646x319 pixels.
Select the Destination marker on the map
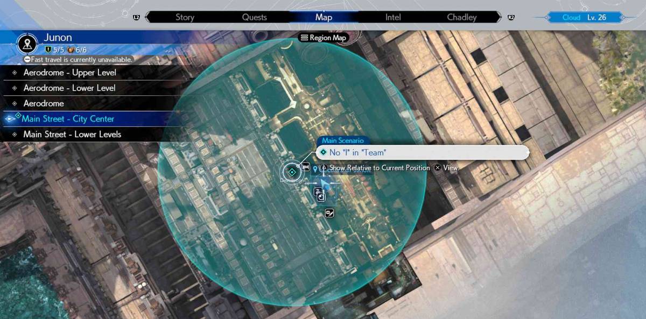click(x=292, y=172)
